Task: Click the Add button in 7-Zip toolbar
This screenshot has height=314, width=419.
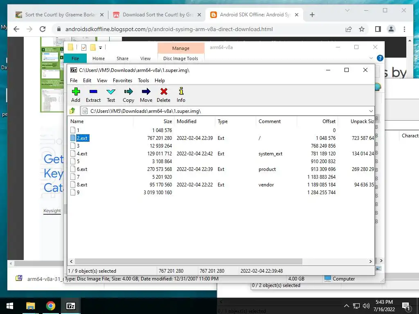Action: coord(76,95)
